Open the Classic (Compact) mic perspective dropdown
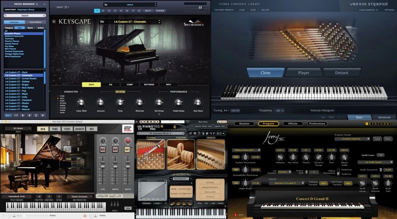This screenshot has width=397, height=219. (x=79, y=196)
